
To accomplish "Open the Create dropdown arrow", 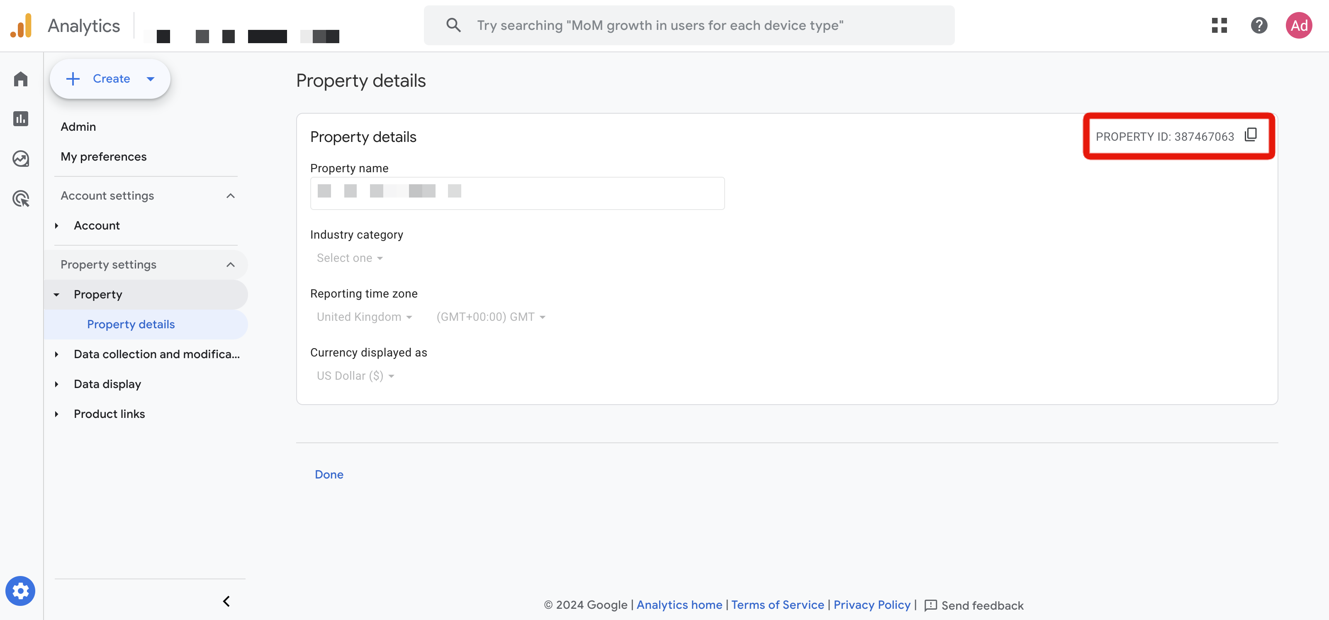I will coord(151,79).
